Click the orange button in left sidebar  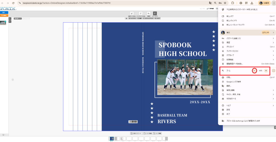pyautogui.click(x=4, y=15)
